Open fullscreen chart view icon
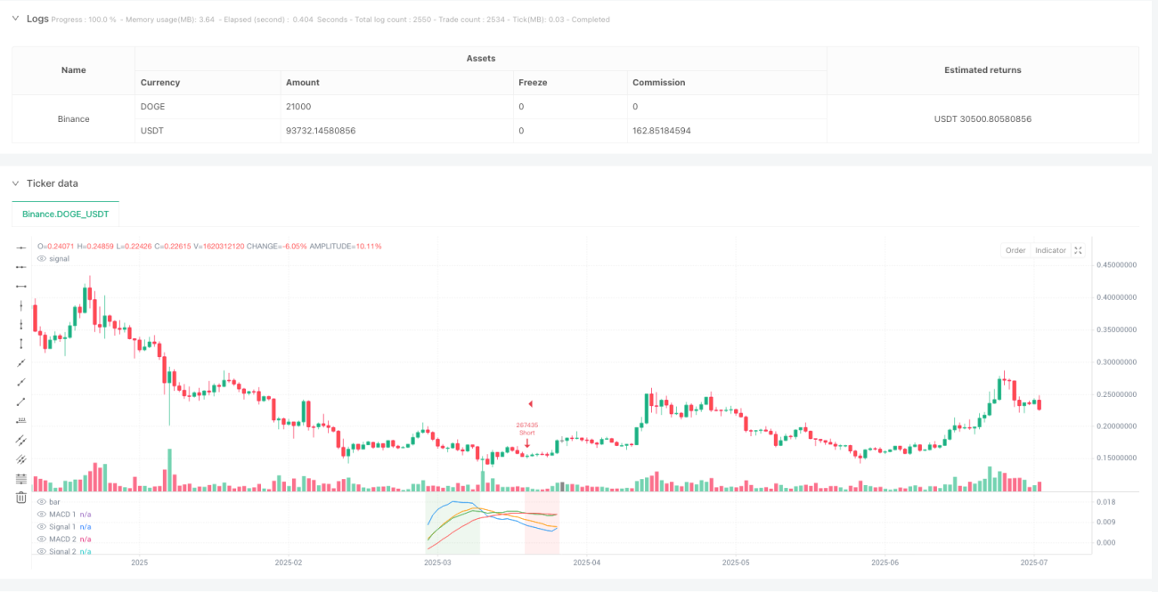This screenshot has width=1158, height=592. coord(1079,250)
